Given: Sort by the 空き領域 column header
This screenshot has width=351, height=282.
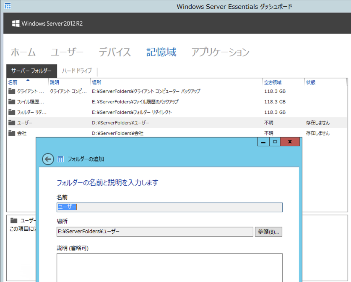Looking at the screenshot, I should pos(273,82).
